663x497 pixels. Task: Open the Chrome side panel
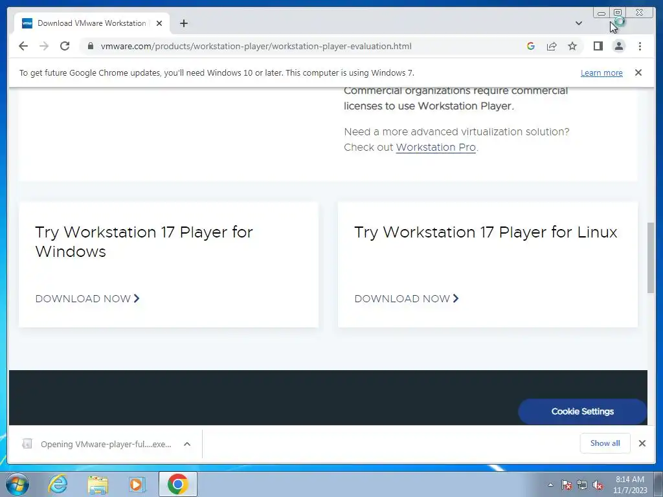[x=598, y=46]
